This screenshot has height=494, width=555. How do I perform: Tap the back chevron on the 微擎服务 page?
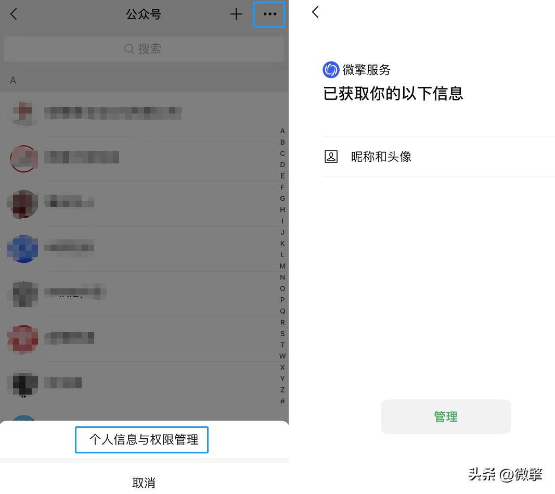pyautogui.click(x=315, y=11)
